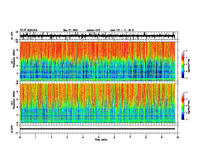
Task: Click the "Time (min)" axis label
Action: [101, 140]
